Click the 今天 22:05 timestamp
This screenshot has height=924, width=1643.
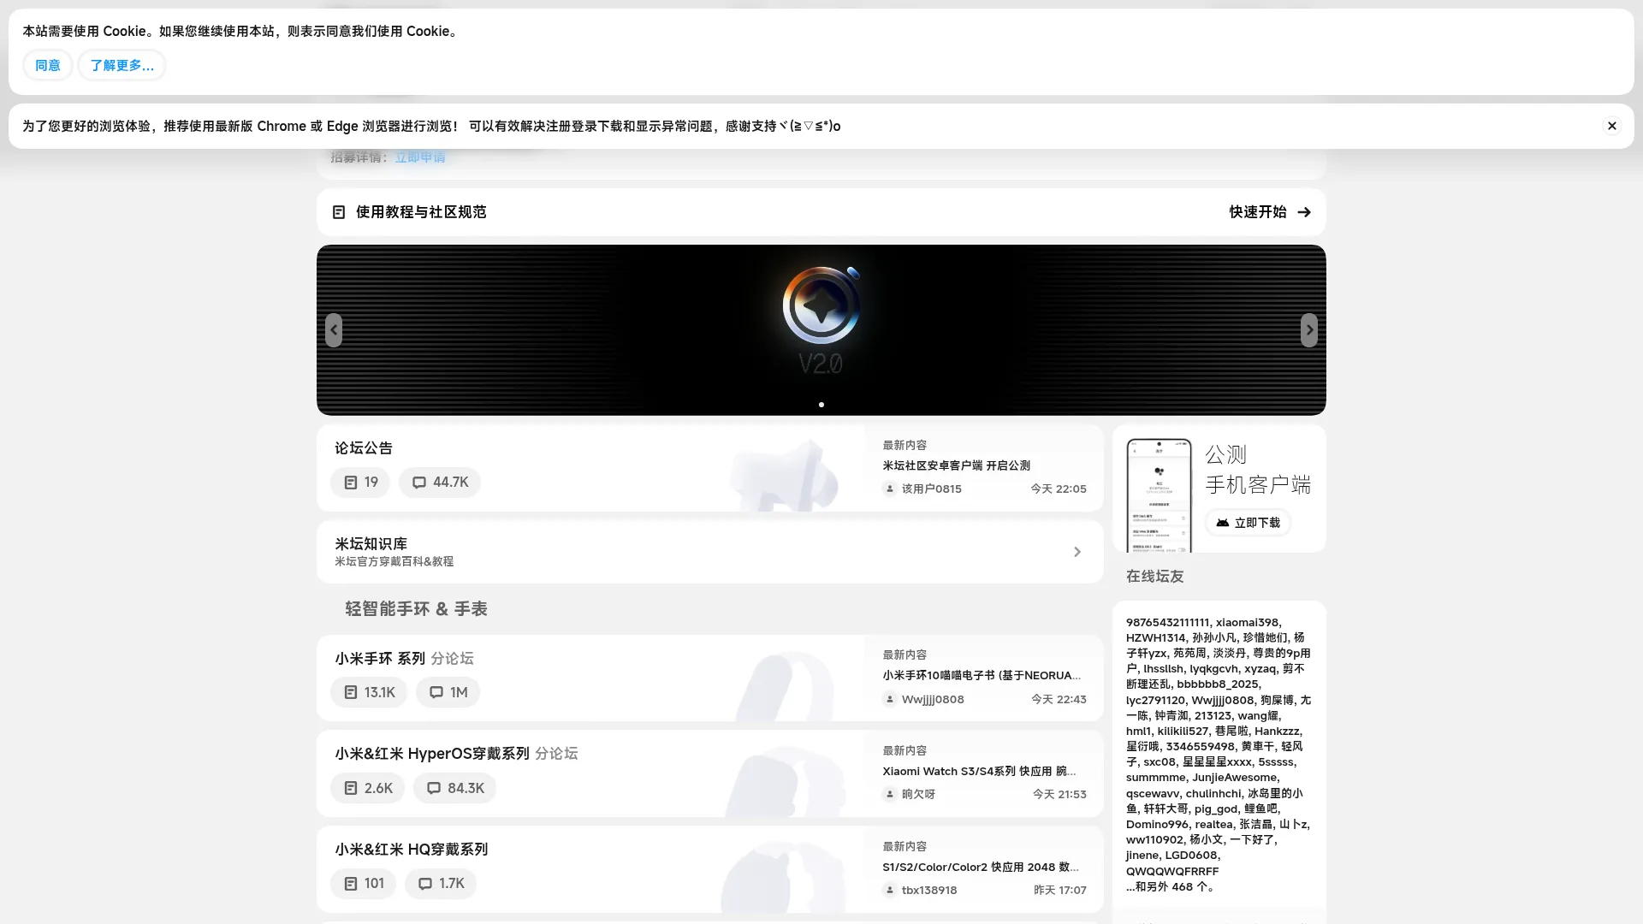[x=1059, y=489]
